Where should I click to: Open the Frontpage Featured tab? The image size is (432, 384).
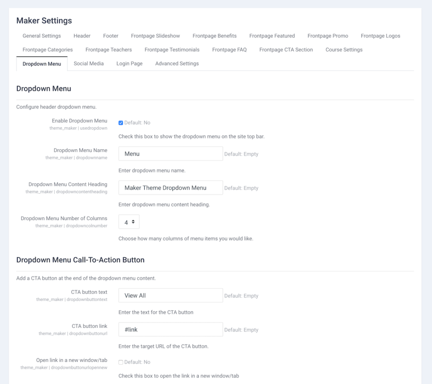coord(272,36)
